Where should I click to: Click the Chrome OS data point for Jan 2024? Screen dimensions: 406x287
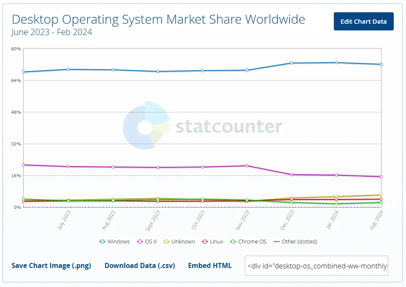[x=336, y=204]
